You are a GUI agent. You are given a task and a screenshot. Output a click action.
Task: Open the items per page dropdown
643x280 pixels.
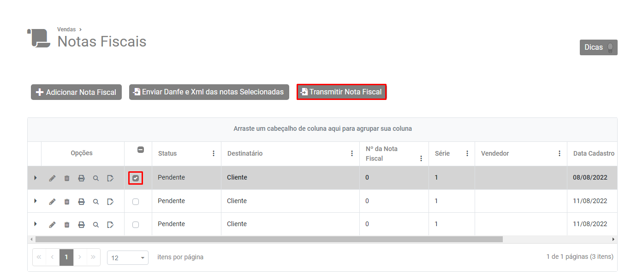point(128,258)
